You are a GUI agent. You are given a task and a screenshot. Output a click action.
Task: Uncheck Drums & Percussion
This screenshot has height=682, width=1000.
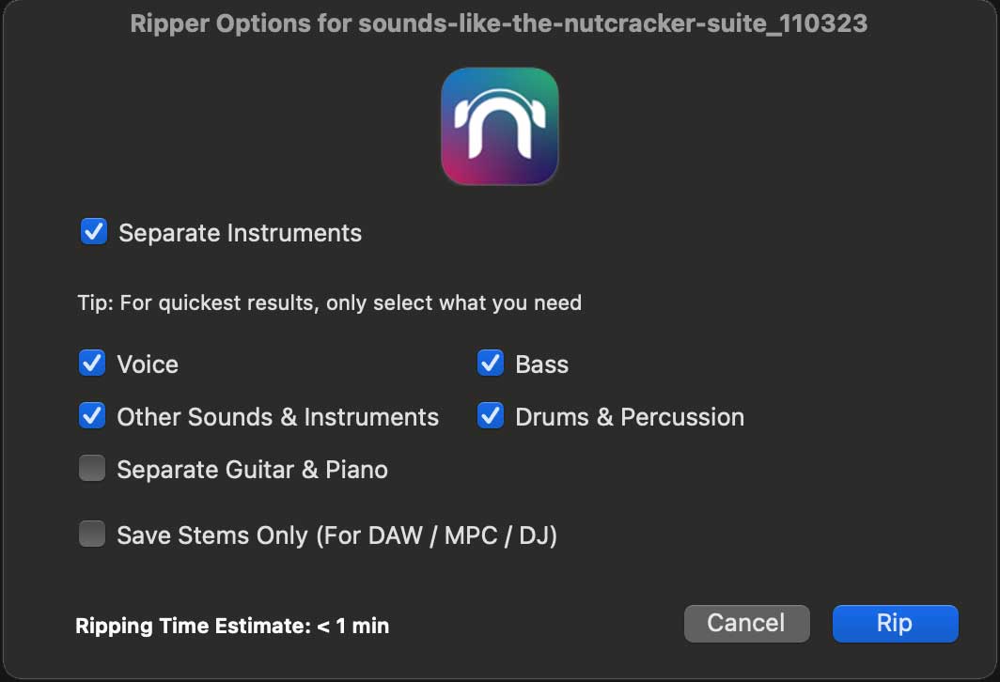(x=491, y=415)
